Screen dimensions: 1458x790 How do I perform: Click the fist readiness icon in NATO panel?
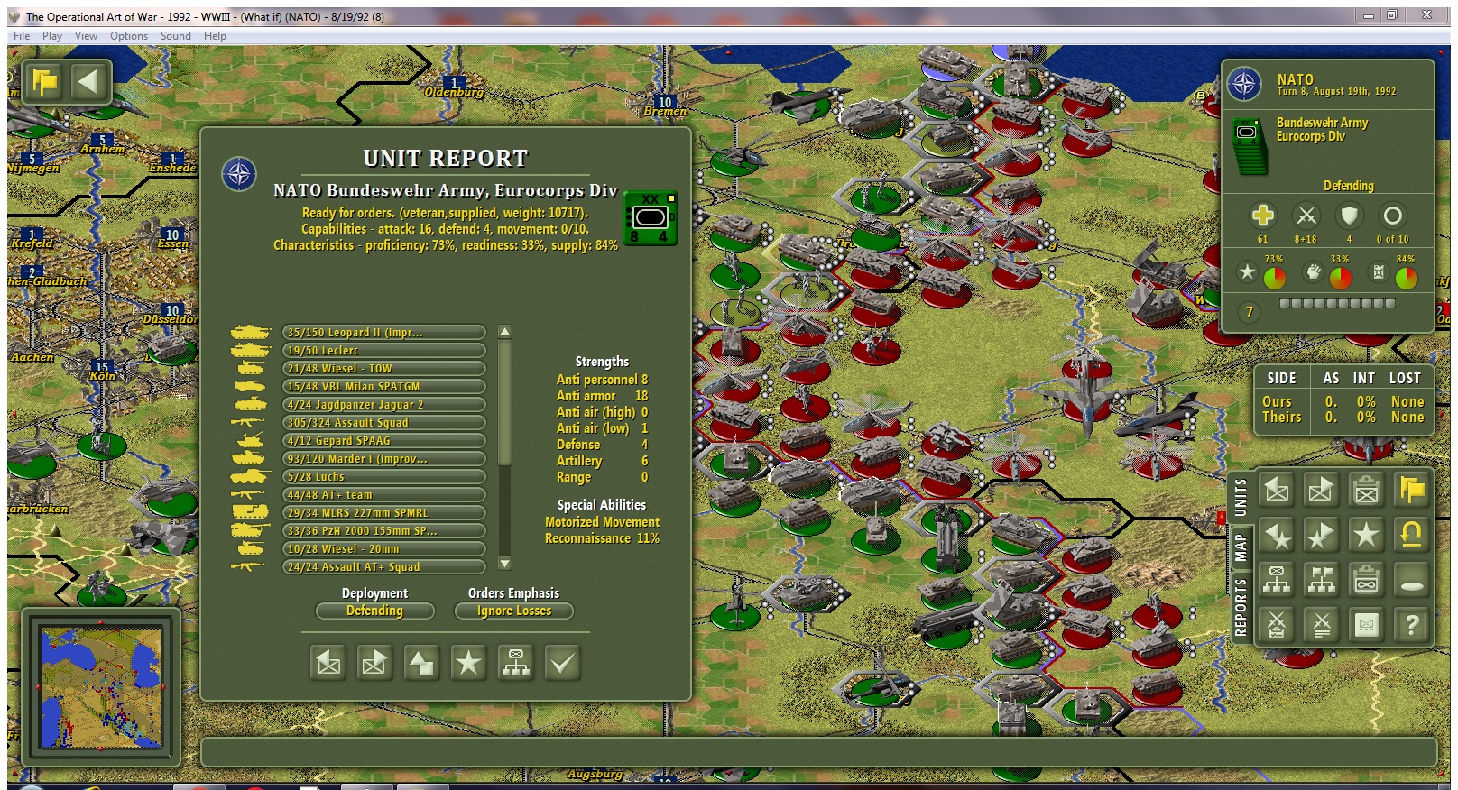point(1313,271)
